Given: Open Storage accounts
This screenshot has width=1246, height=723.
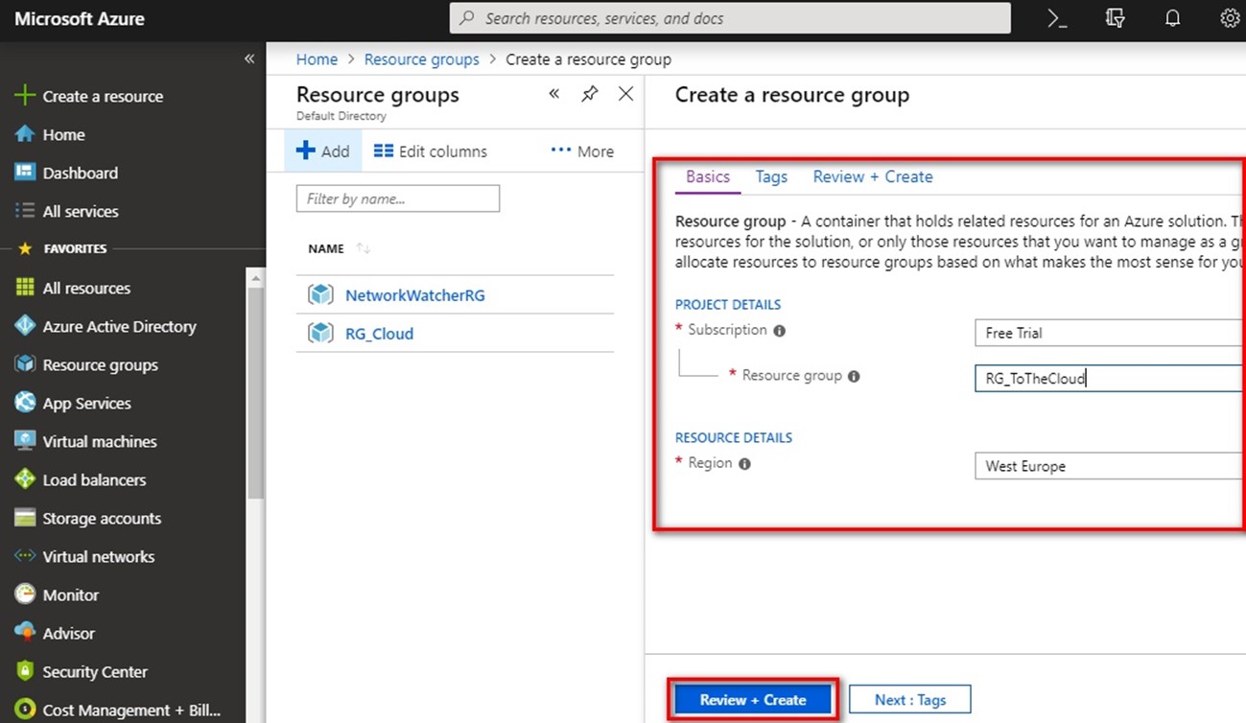Looking at the screenshot, I should 102,518.
